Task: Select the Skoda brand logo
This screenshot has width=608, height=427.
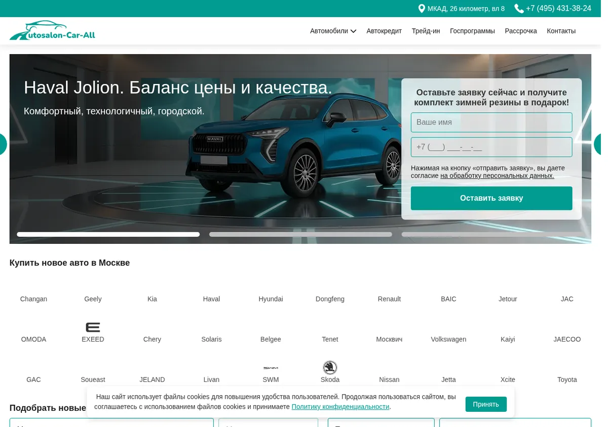Action: [x=330, y=368]
